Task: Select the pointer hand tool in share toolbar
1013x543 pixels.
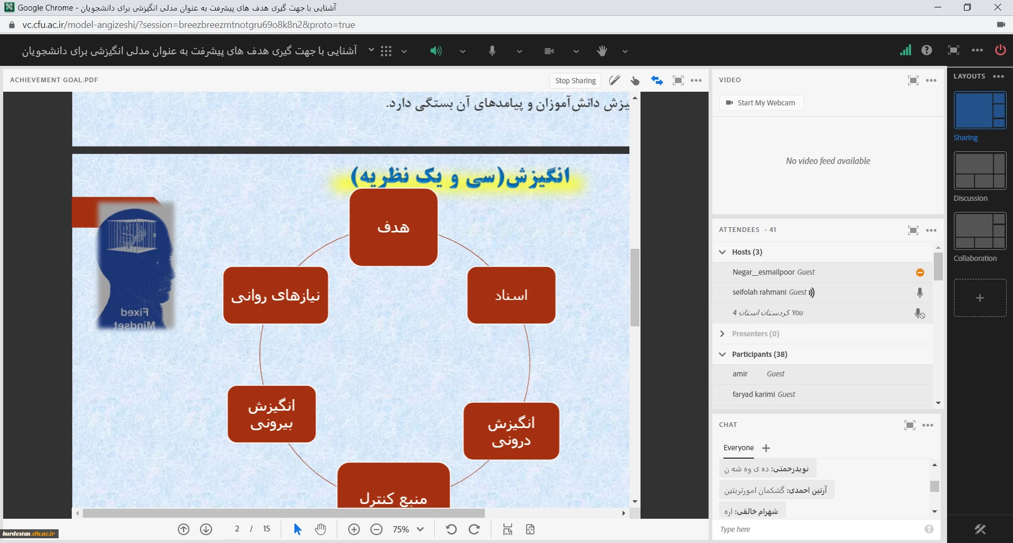Action: coord(635,81)
